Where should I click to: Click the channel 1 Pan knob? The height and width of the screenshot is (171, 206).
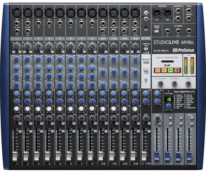click(x=17, y=118)
